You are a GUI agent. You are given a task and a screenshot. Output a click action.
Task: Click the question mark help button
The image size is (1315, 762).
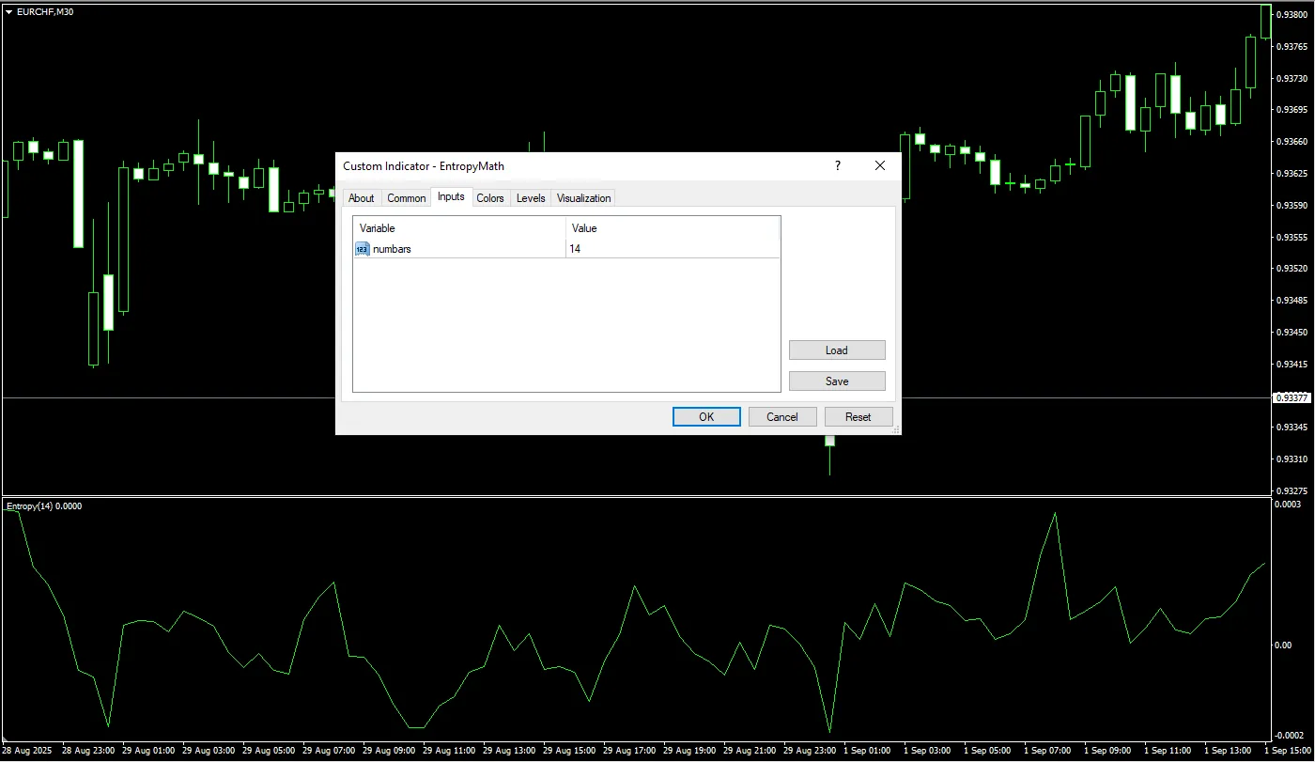tap(837, 165)
